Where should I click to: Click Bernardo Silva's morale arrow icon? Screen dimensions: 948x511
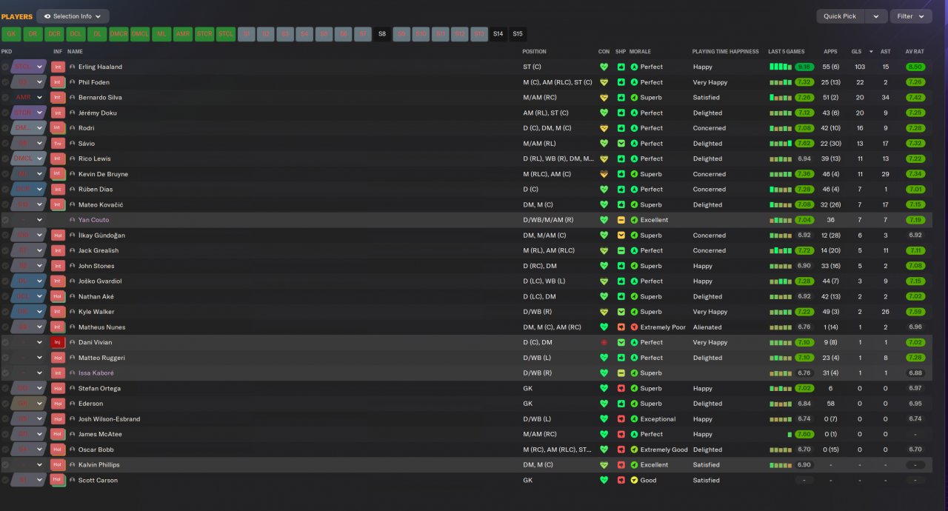pos(634,98)
